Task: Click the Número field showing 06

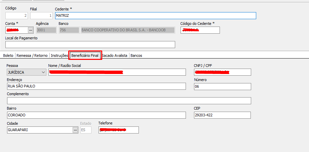Action: [x=223, y=86]
